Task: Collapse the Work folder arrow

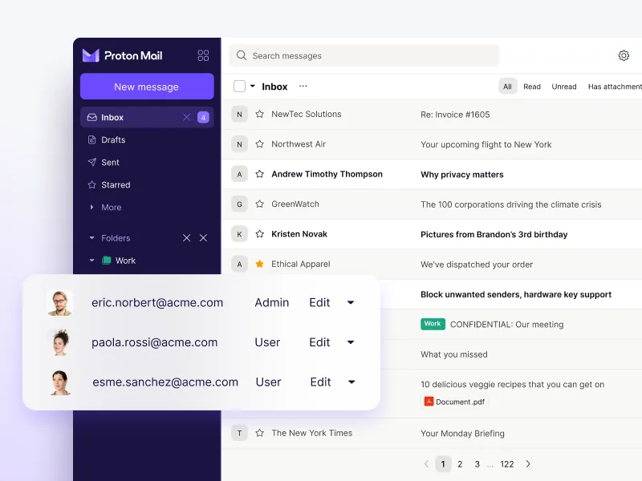Action: 91,260
